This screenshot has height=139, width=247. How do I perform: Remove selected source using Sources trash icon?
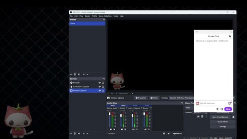[75, 134]
